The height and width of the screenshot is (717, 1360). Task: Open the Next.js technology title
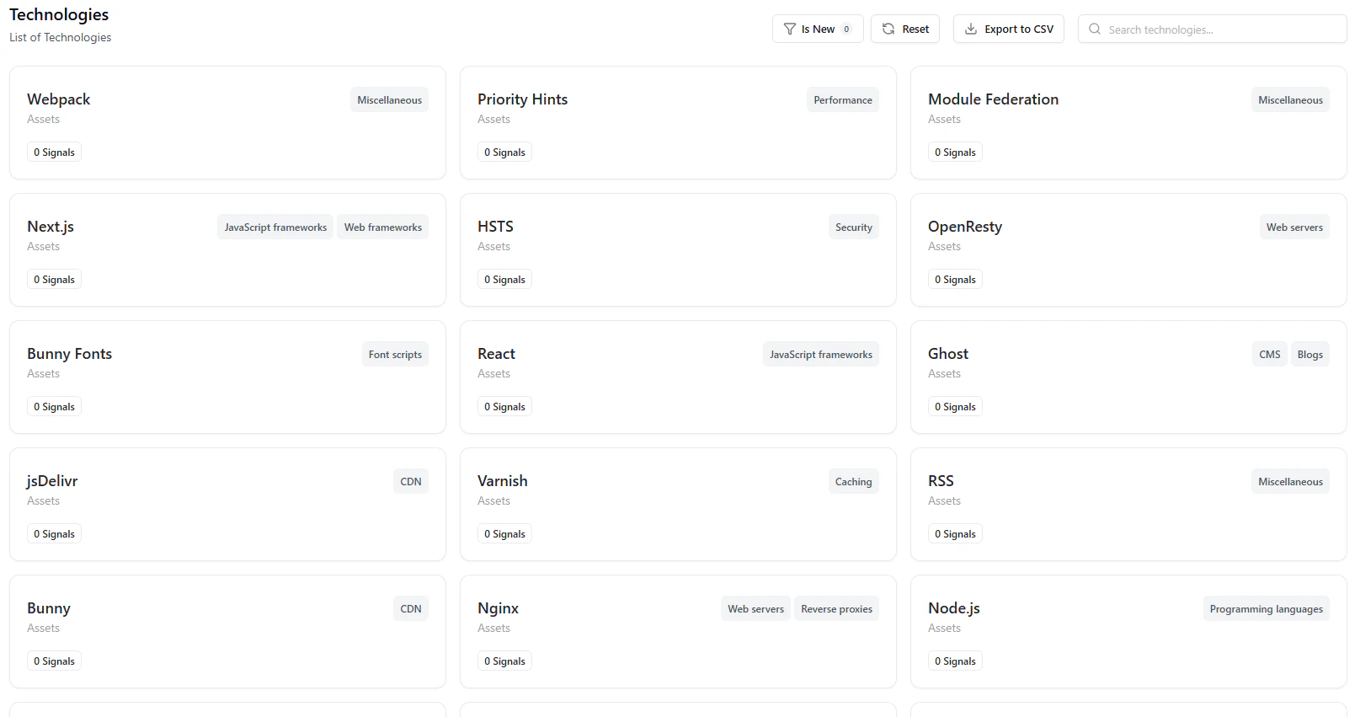(x=51, y=227)
